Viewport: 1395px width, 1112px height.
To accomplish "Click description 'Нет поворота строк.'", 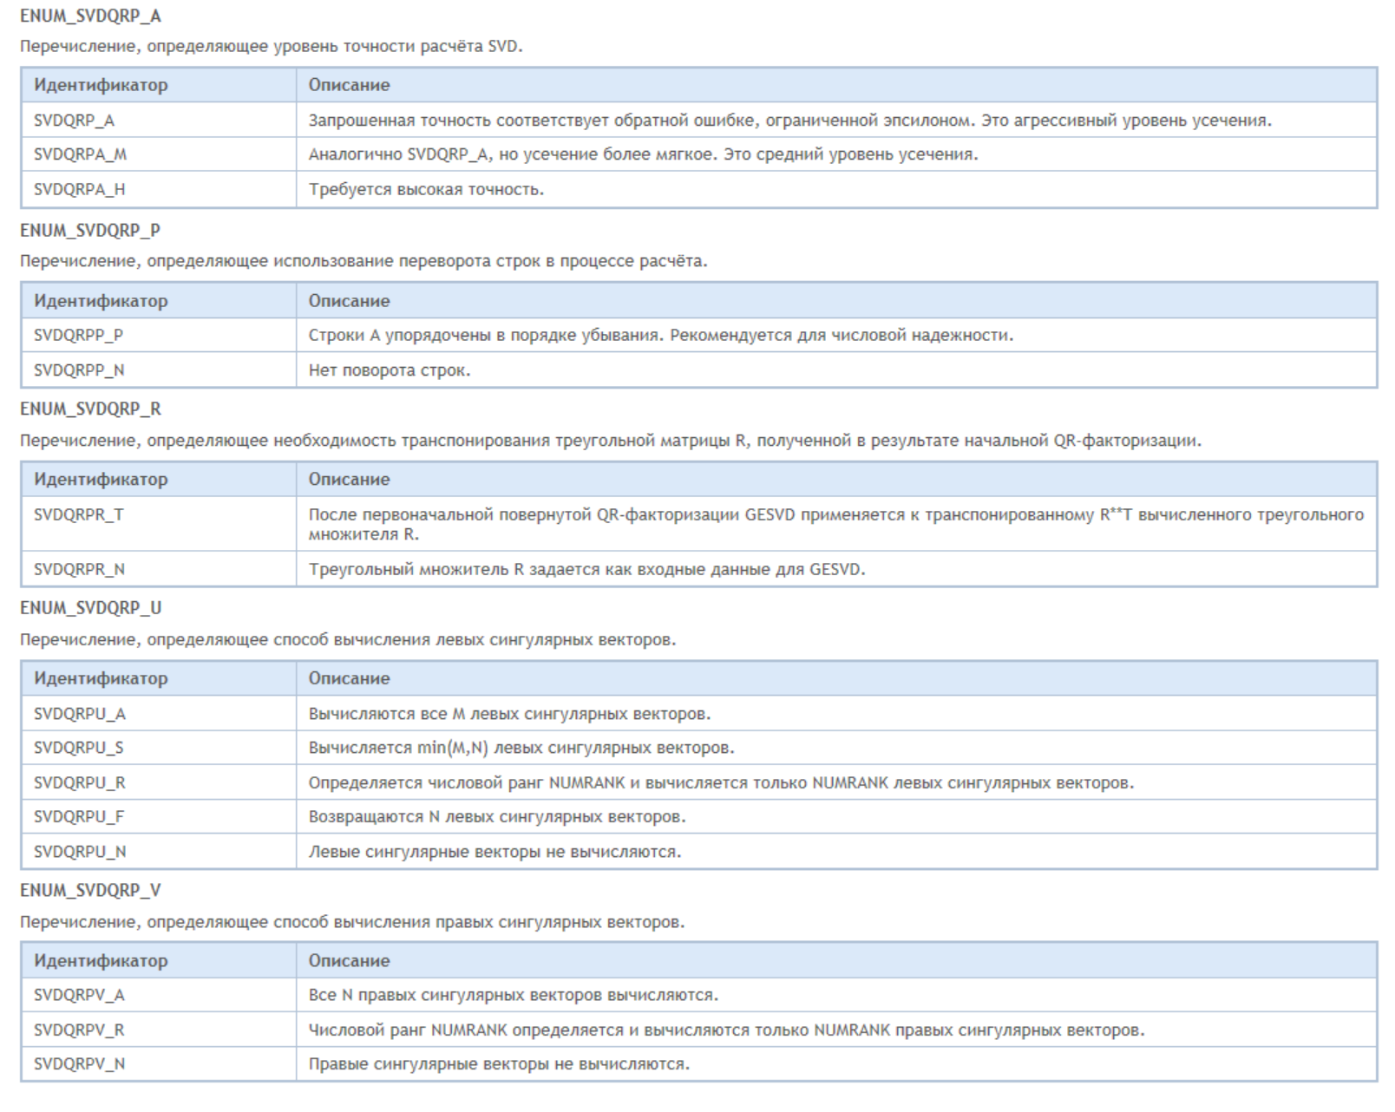I will (390, 370).
